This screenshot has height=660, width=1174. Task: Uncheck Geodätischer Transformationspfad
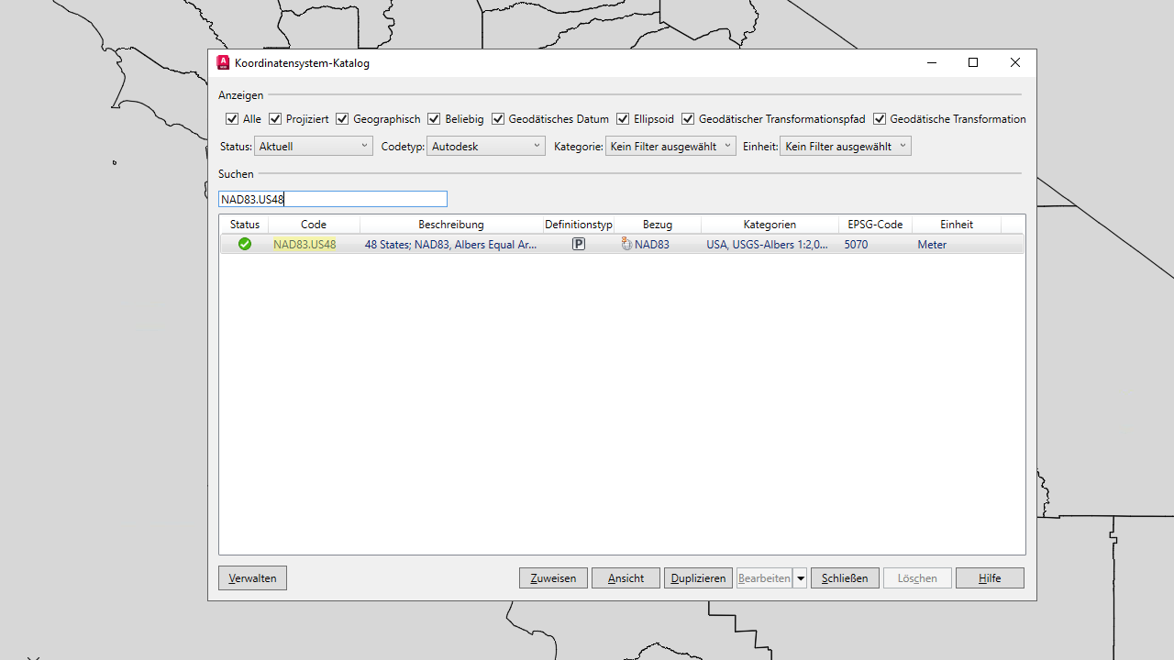pos(688,119)
